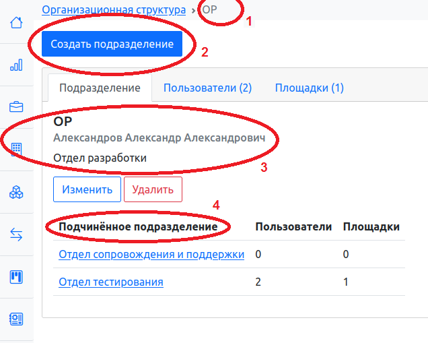Open the kanban board sidebar icon

(x=16, y=276)
